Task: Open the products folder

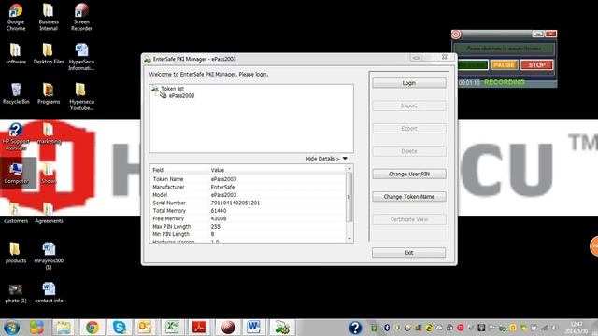Action: click(x=16, y=253)
